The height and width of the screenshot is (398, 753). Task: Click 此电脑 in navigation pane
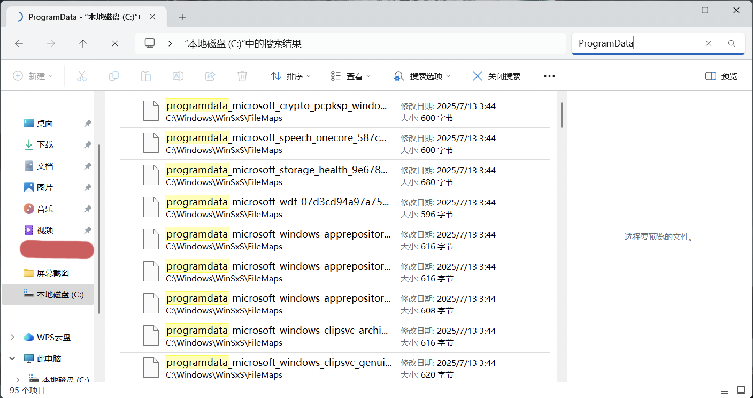pyautogui.click(x=49, y=358)
